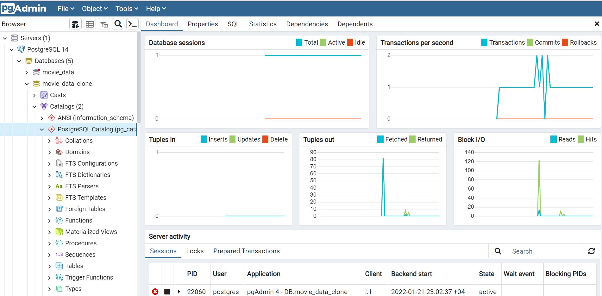
Task: Expand session row 22060 details arrow
Action: point(179,292)
